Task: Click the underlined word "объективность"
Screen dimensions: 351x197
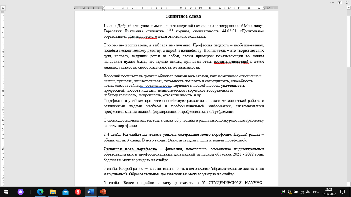Action: (x=158, y=86)
